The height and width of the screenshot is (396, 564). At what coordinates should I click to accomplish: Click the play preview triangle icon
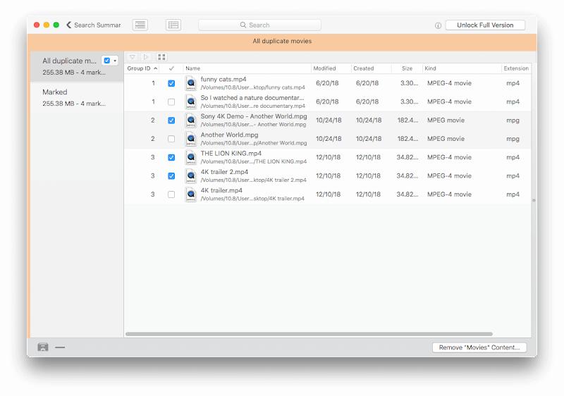click(x=147, y=57)
